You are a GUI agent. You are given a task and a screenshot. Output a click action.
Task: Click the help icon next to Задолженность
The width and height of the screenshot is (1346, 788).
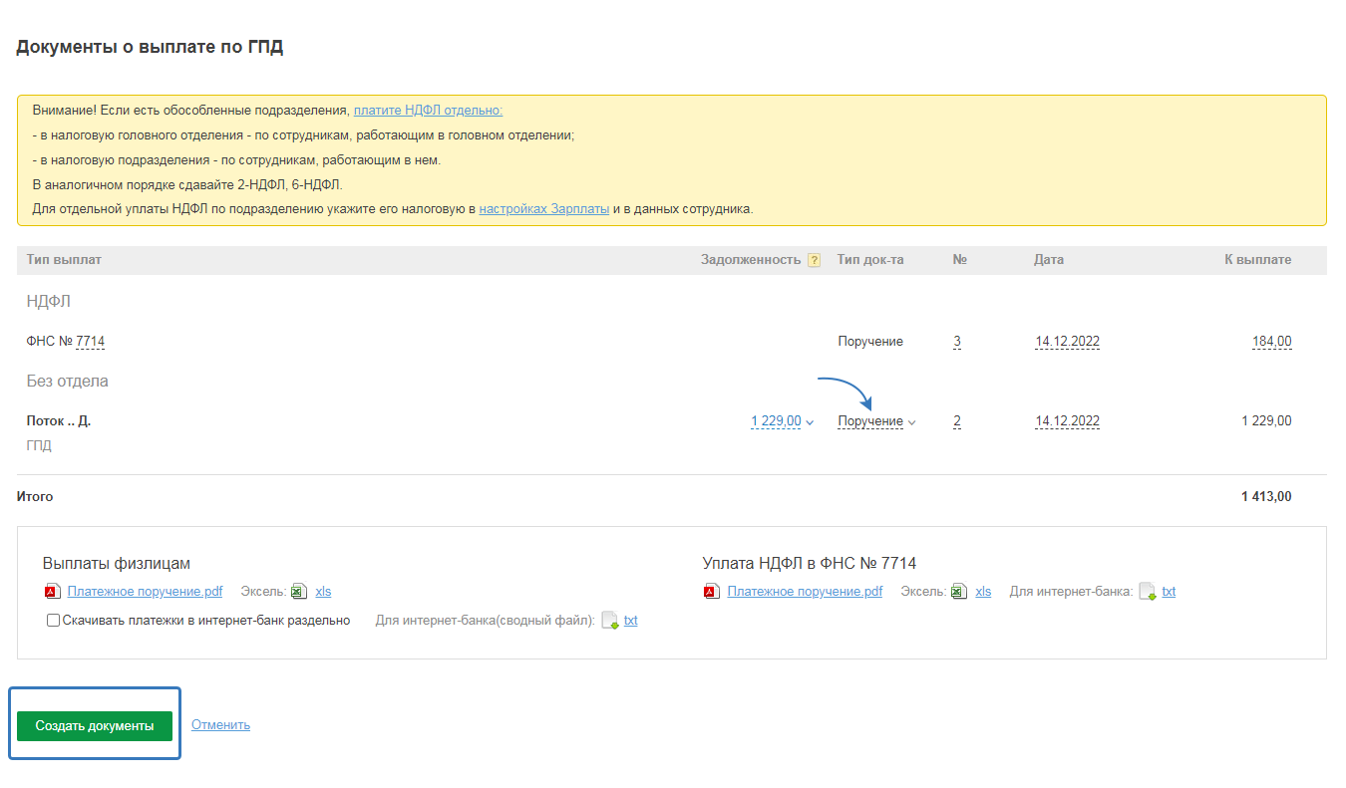814,260
